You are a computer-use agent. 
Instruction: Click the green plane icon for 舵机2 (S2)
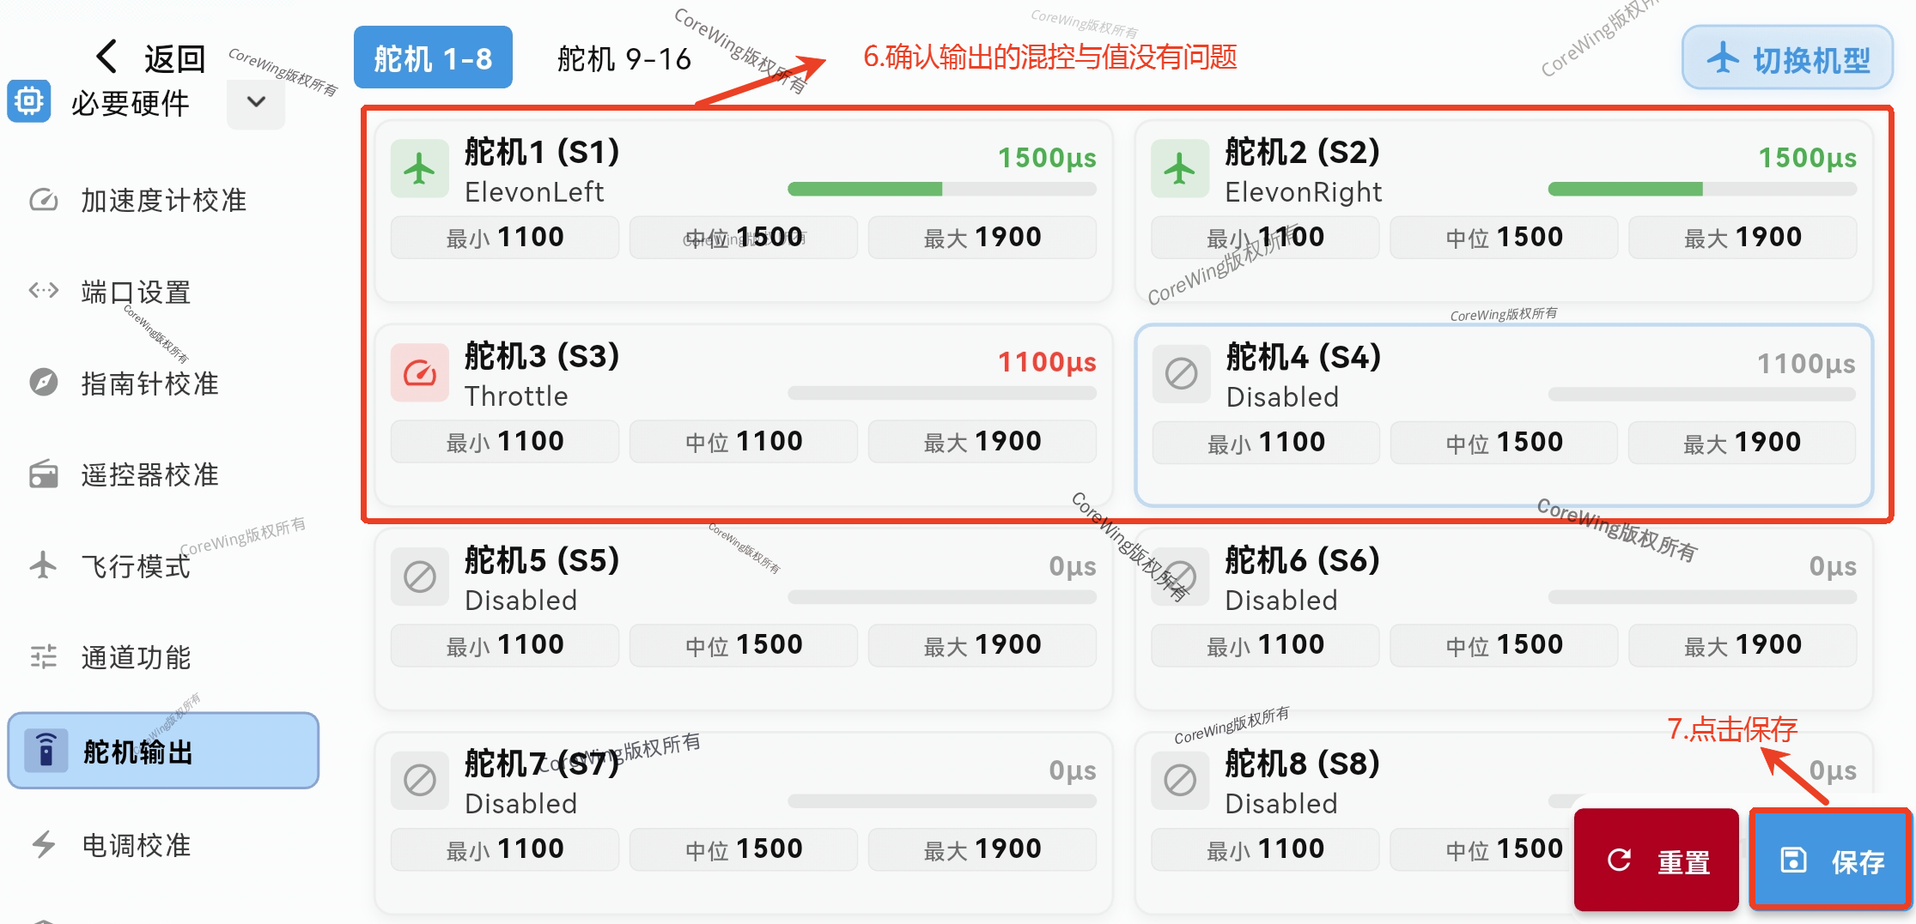click(1180, 169)
